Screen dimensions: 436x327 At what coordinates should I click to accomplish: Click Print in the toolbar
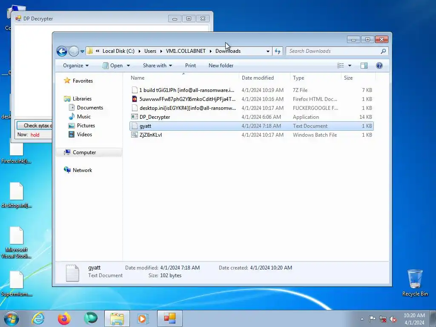[x=190, y=66]
